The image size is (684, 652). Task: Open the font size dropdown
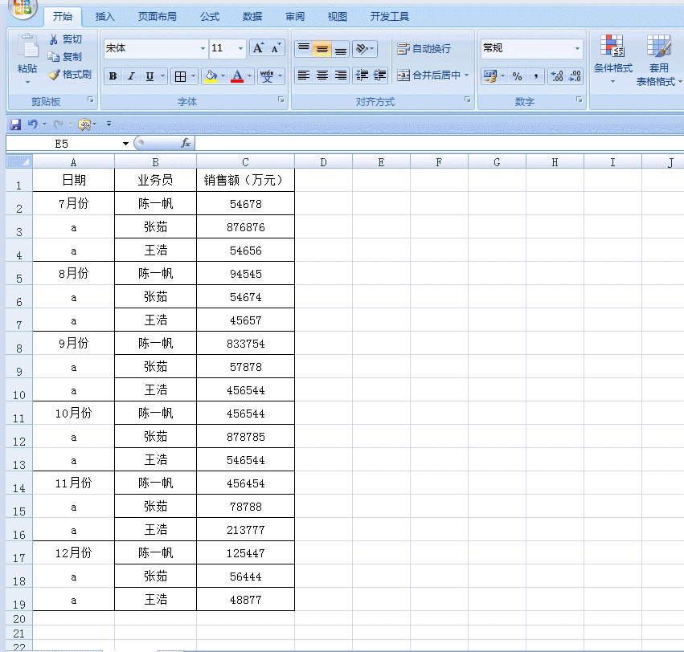[x=241, y=48]
